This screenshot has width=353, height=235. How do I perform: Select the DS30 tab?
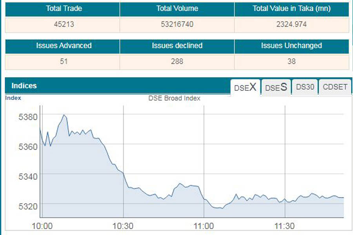[x=305, y=87]
